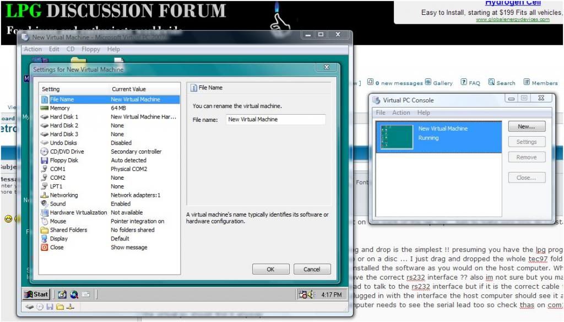The image size is (564, 322).
Task: Select the Display setting icon
Action: tap(45, 238)
